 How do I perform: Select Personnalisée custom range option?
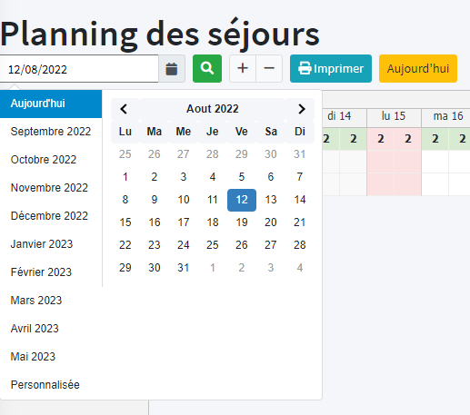coord(51,385)
